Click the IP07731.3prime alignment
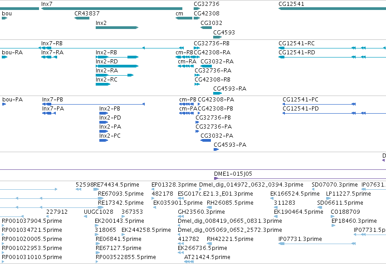Screen dimensions: 386x264 tap(317, 244)
